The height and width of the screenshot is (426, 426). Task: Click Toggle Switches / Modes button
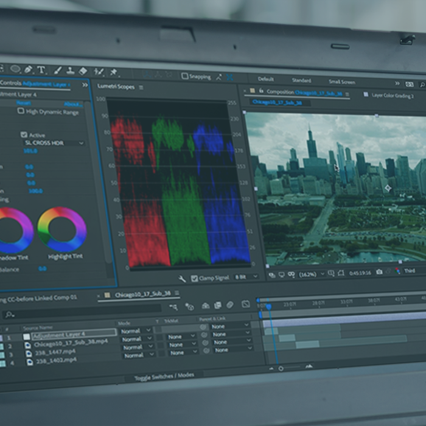(164, 377)
